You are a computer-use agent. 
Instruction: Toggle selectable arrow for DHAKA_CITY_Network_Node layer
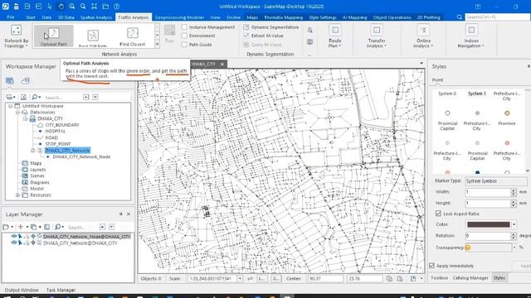pos(20,237)
